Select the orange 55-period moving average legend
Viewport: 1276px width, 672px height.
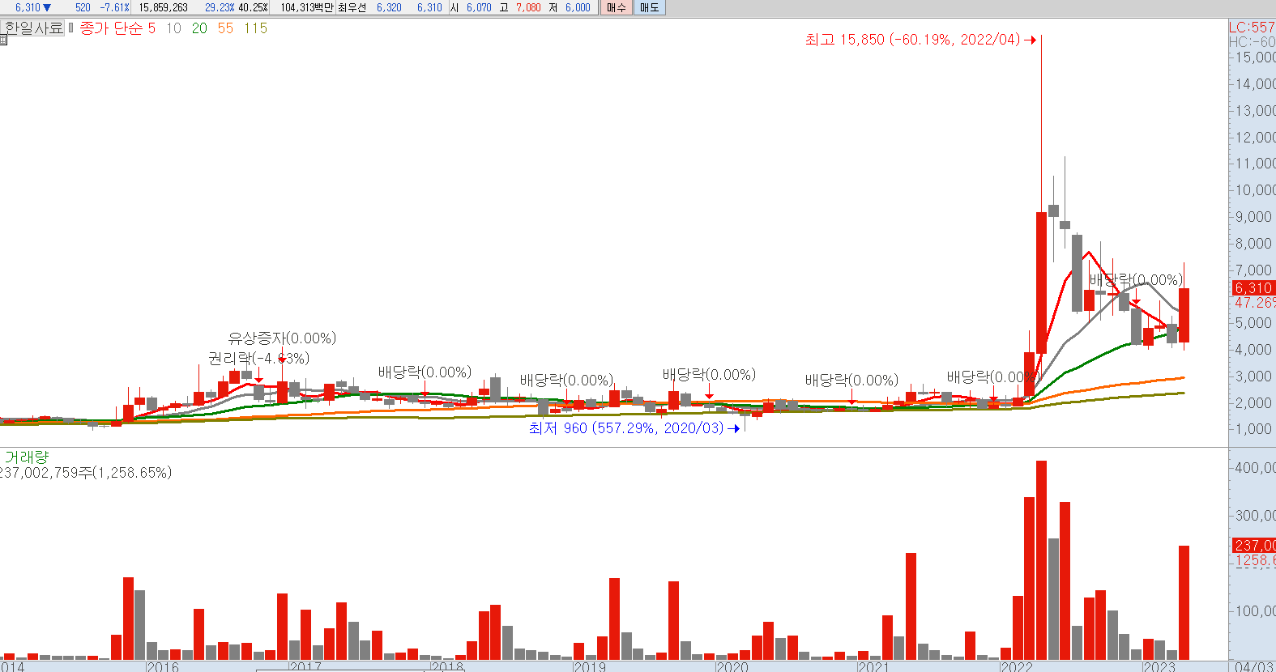click(x=225, y=28)
